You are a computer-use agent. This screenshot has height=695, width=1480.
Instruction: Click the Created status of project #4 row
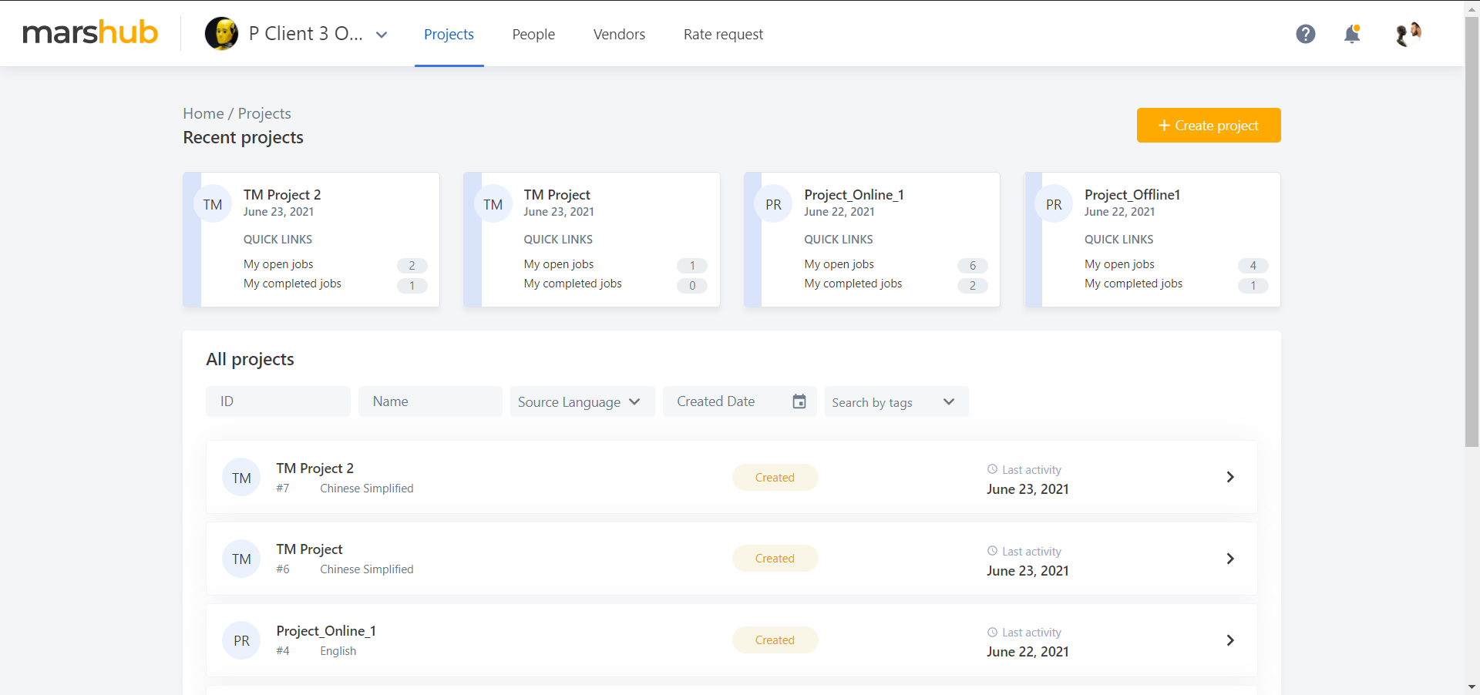click(x=775, y=640)
